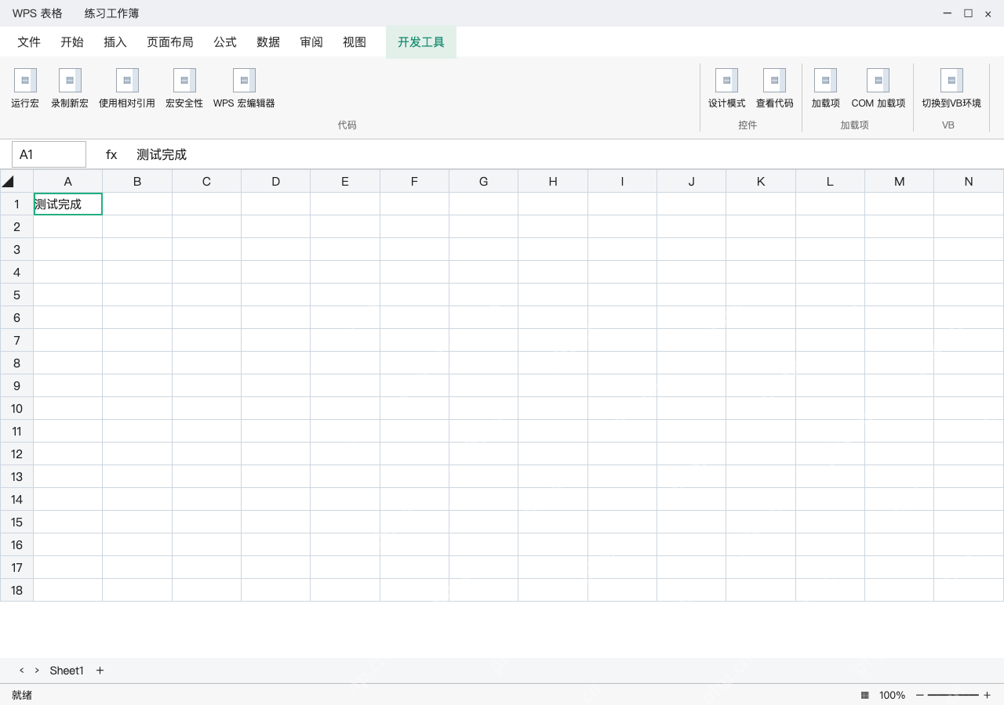Click the fx insert function icon
1004x705 pixels.
111,154
